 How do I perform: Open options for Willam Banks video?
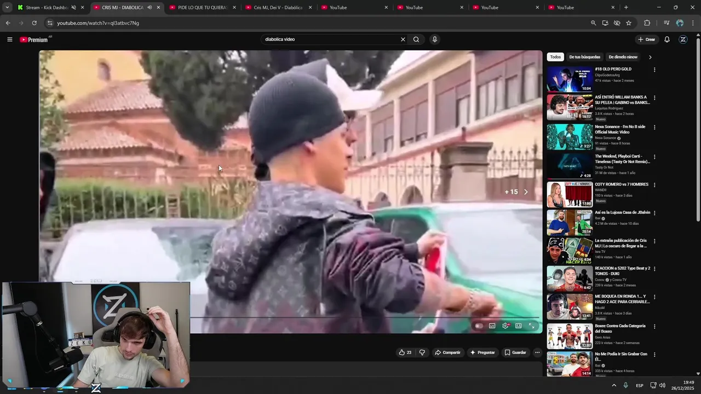coord(654,98)
